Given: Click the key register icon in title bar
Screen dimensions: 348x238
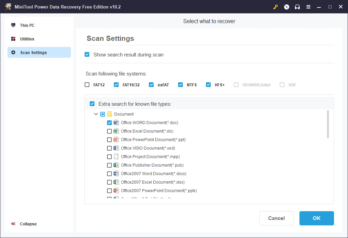Looking at the screenshot, I should (x=275, y=7).
